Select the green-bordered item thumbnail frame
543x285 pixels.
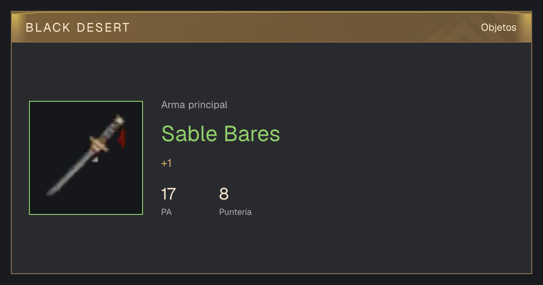pos(86,158)
